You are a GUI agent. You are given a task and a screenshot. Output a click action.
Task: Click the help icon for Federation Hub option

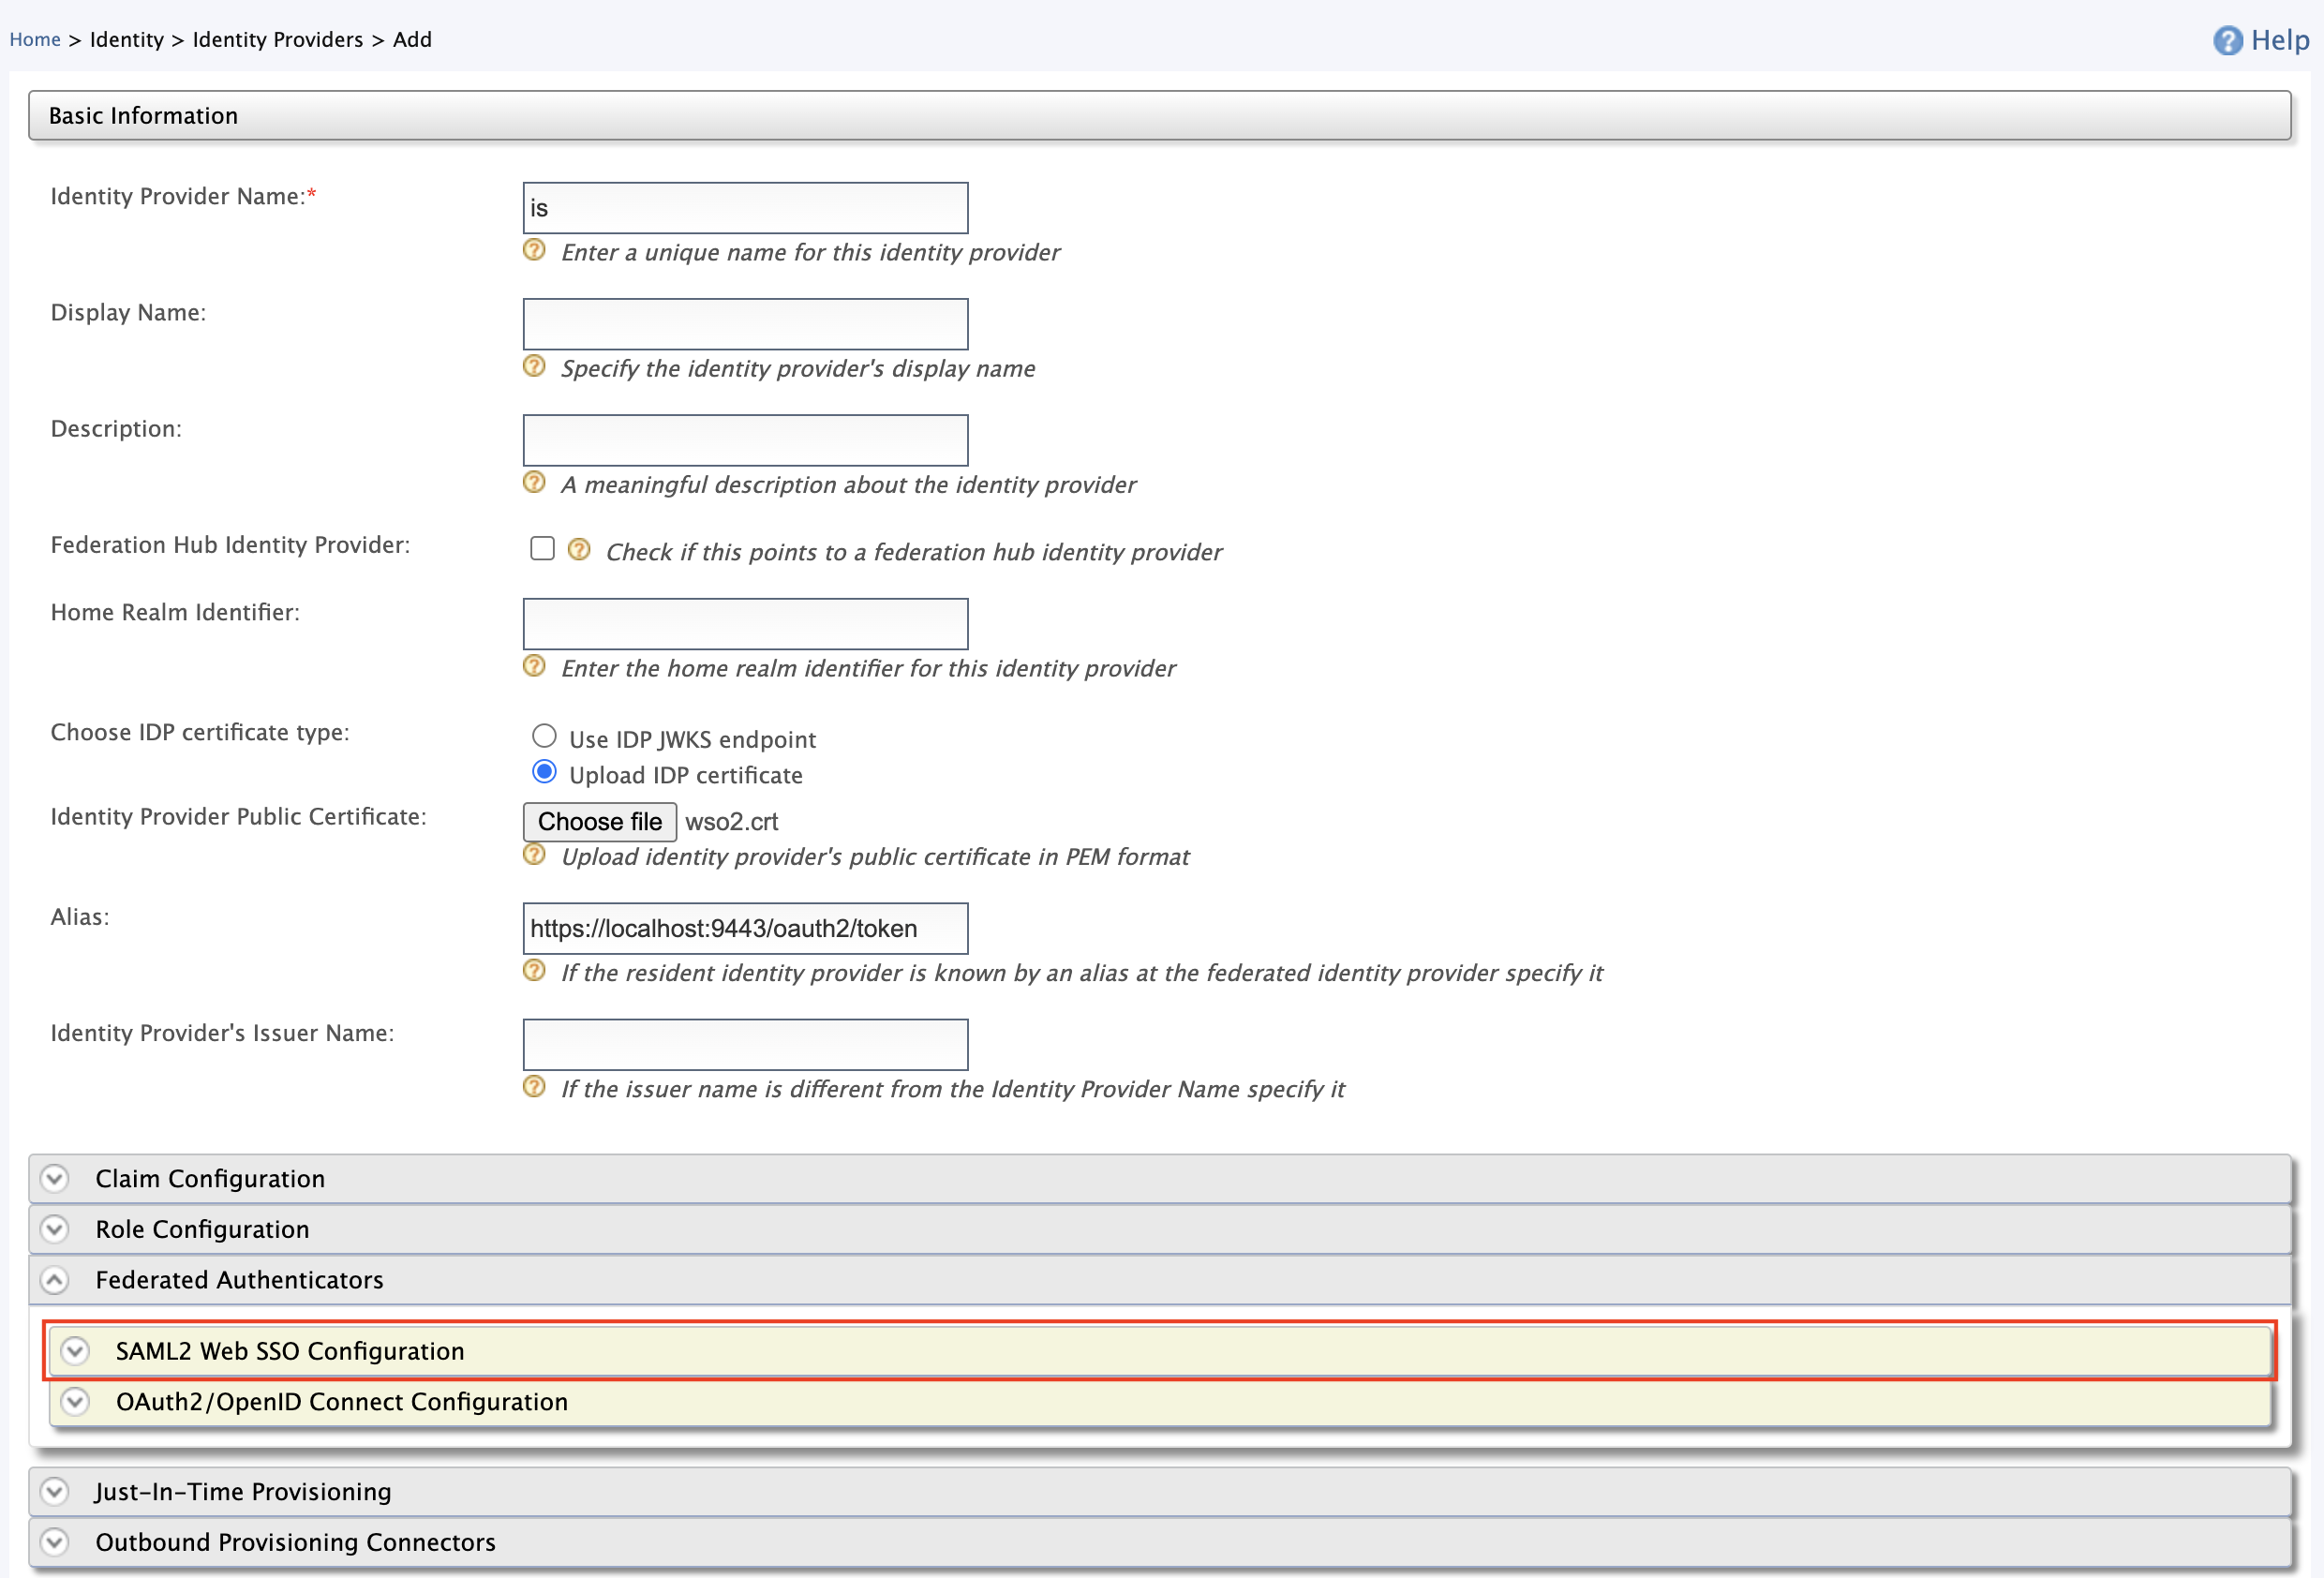pyautogui.click(x=578, y=549)
